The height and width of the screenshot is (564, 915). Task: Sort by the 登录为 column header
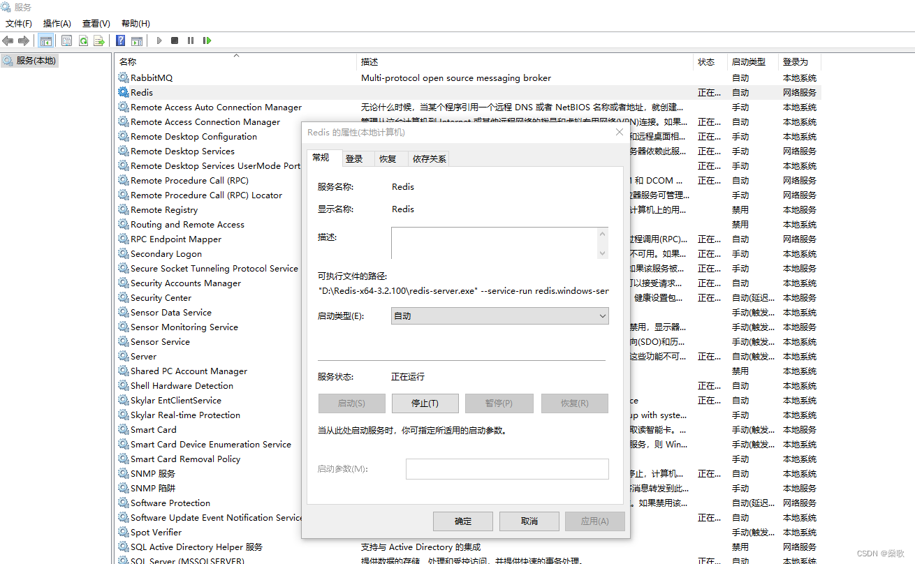click(x=798, y=62)
